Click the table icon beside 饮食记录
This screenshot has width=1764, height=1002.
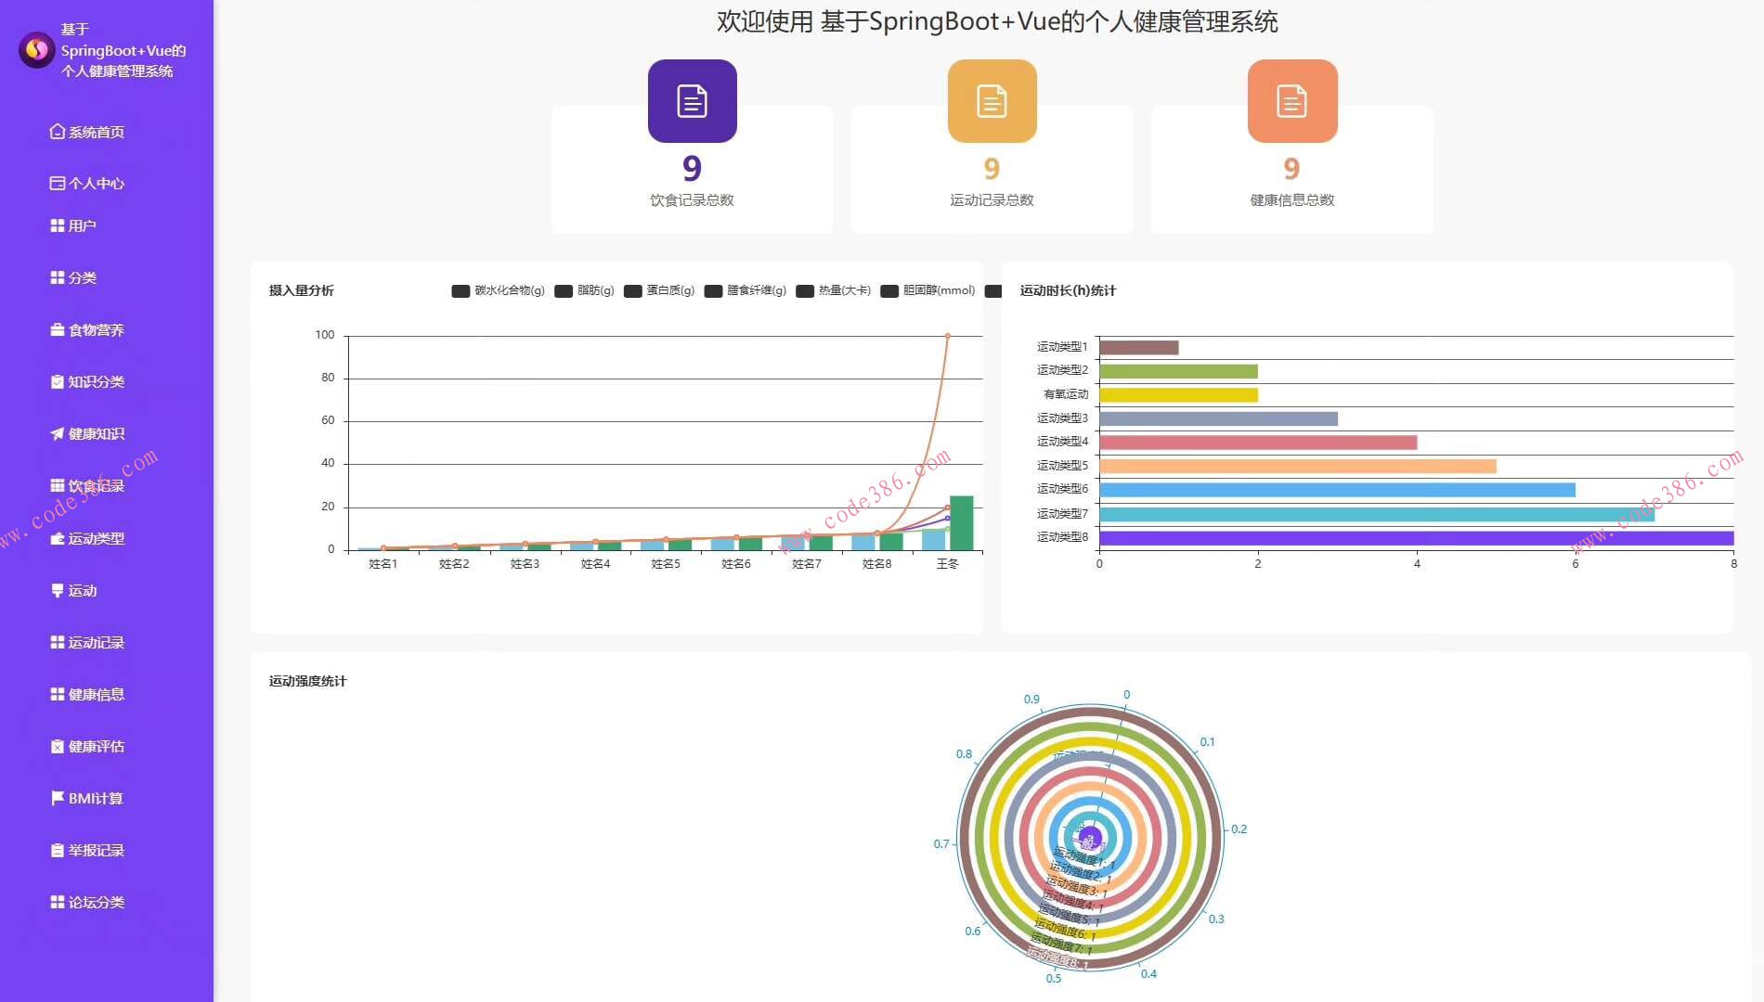(x=58, y=485)
